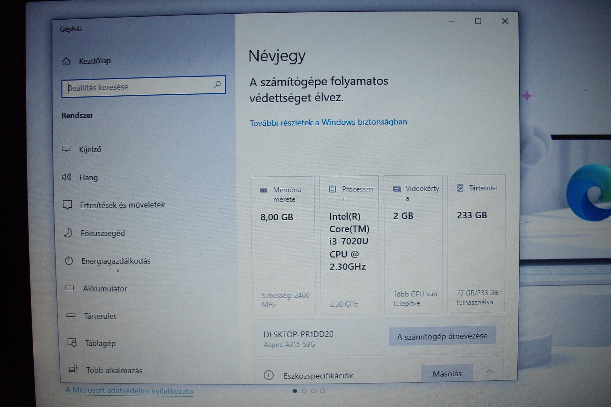Click the Eszközspecifikációk heading text
The width and height of the screenshot is (611, 407).
(318, 375)
